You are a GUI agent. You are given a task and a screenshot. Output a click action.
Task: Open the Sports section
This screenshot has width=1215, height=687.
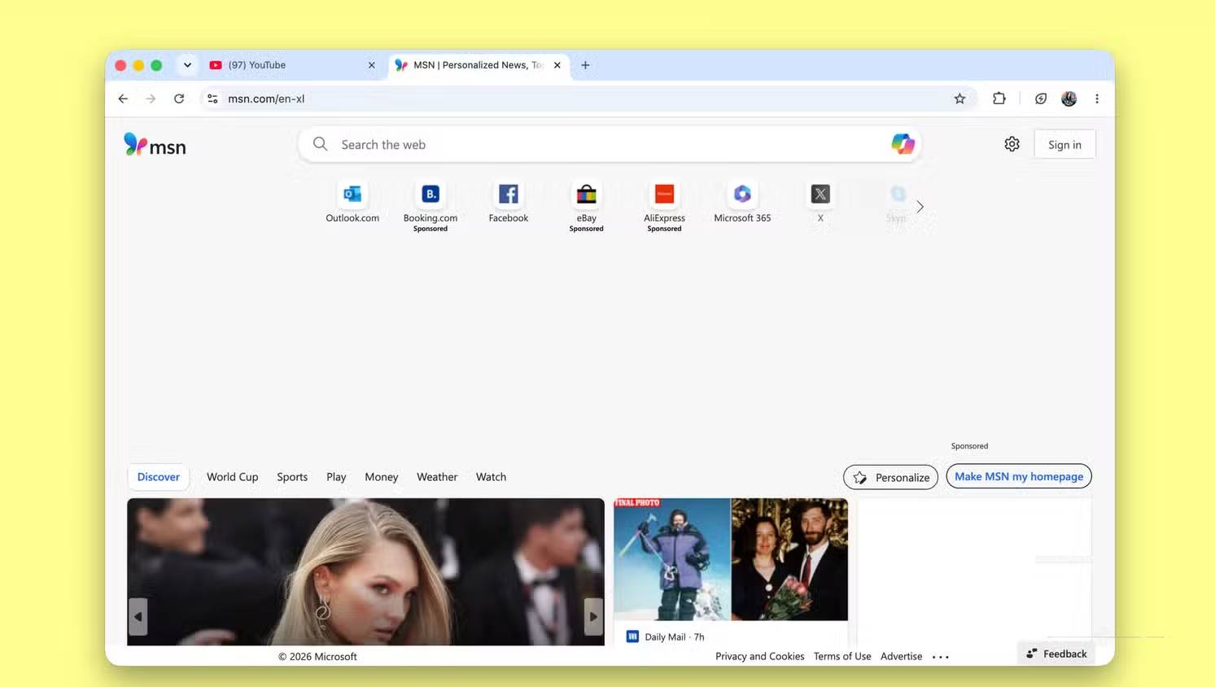pos(292,477)
